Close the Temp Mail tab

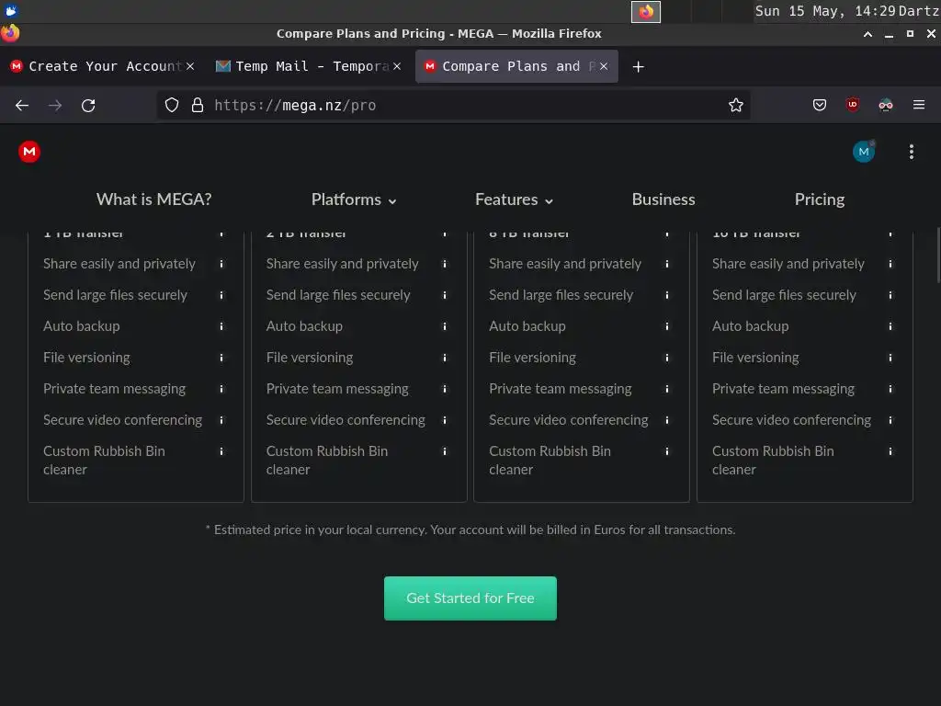coord(397,66)
